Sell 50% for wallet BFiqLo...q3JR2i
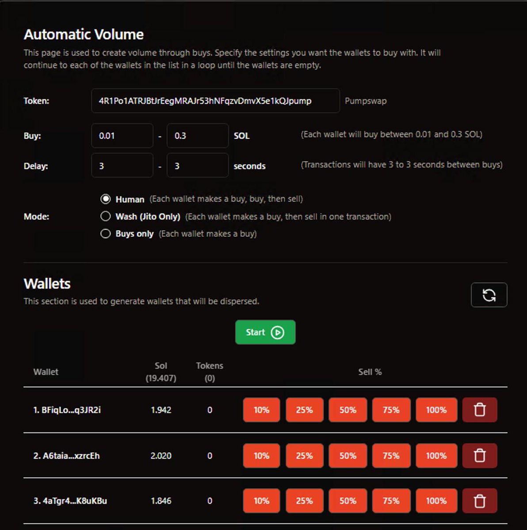Image resolution: width=527 pixels, height=530 pixels. [x=348, y=410]
